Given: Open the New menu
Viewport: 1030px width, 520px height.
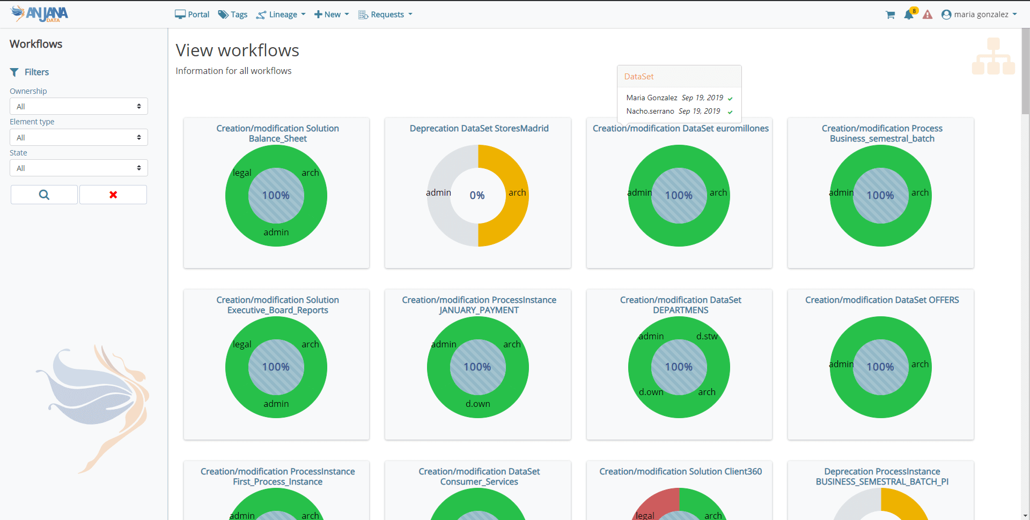Looking at the screenshot, I should pyautogui.click(x=332, y=14).
